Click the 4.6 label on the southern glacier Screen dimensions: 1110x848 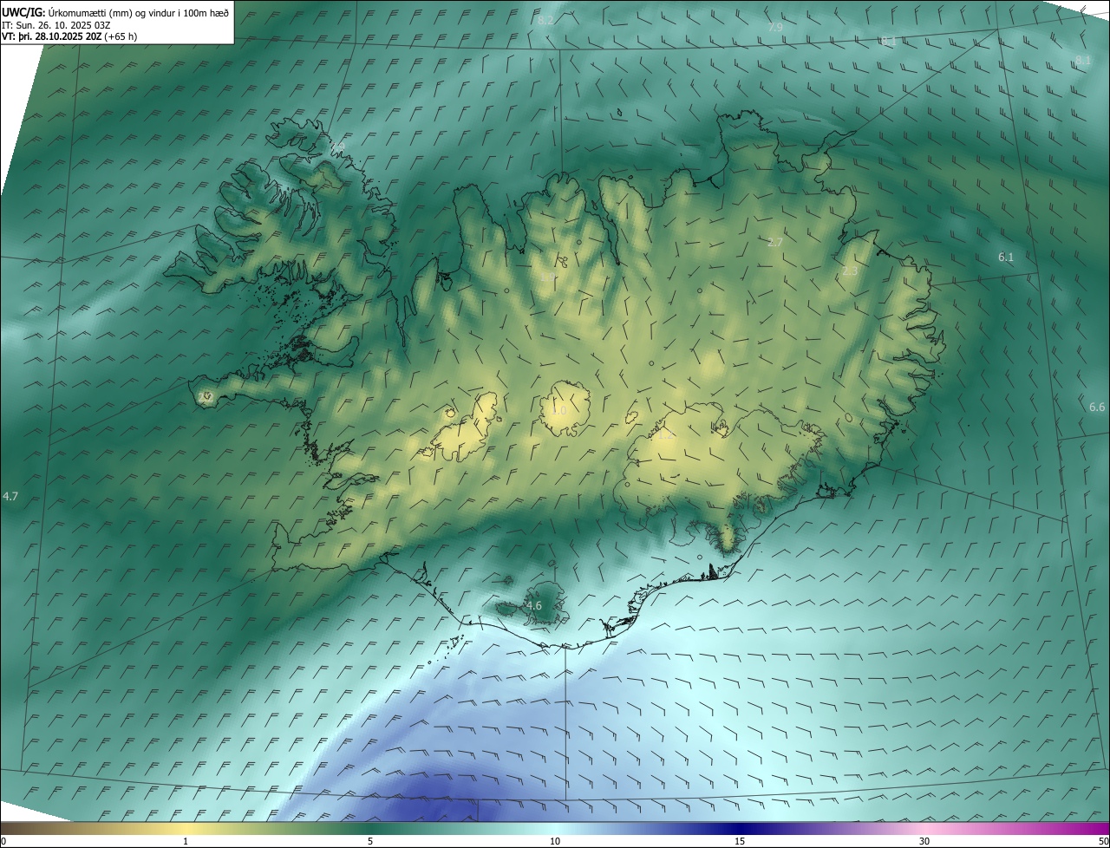533,606
